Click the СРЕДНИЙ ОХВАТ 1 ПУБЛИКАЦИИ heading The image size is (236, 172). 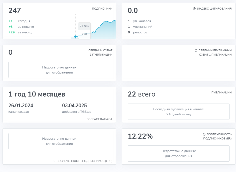pyautogui.click(x=100, y=52)
